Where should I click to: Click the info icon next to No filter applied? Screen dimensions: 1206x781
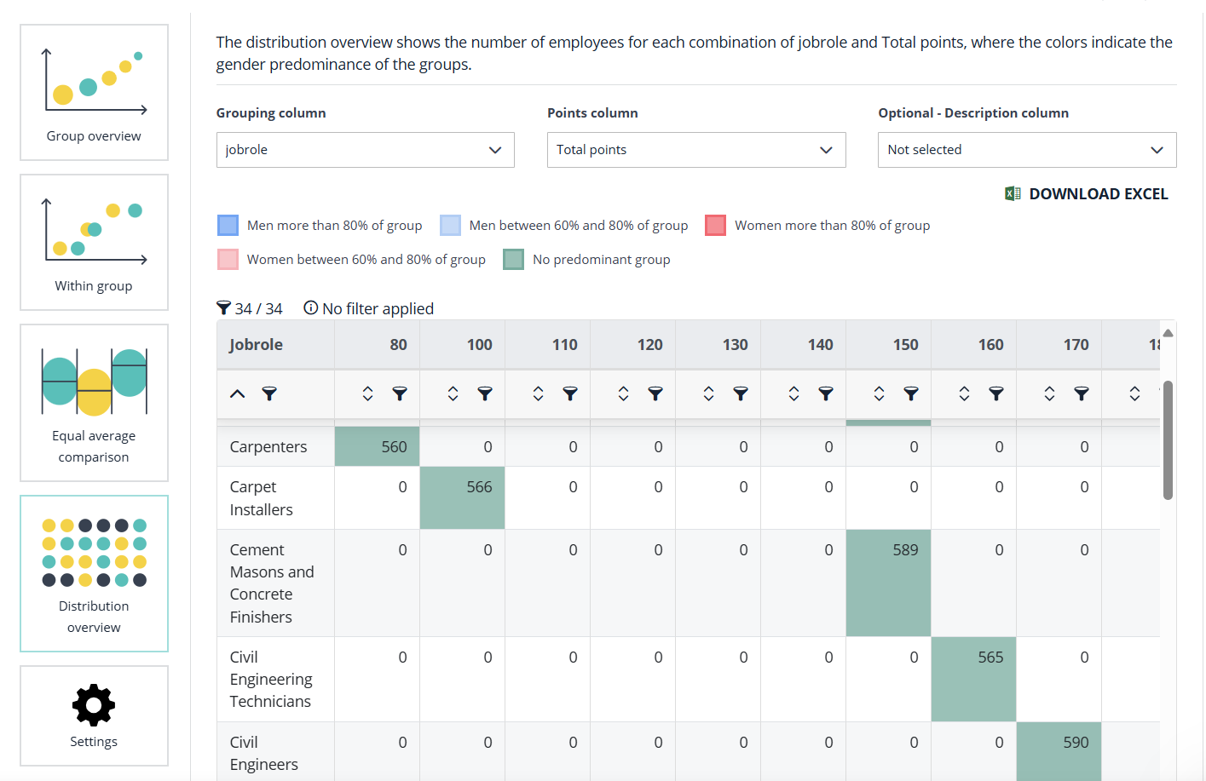(x=311, y=308)
